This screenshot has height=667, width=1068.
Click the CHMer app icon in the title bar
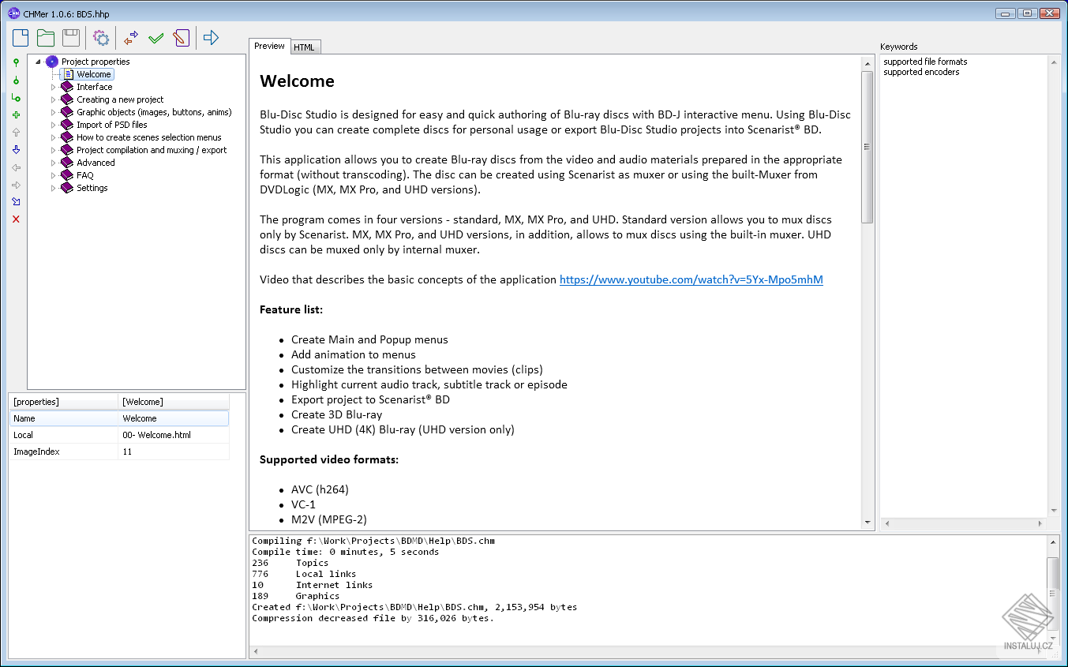click(13, 13)
